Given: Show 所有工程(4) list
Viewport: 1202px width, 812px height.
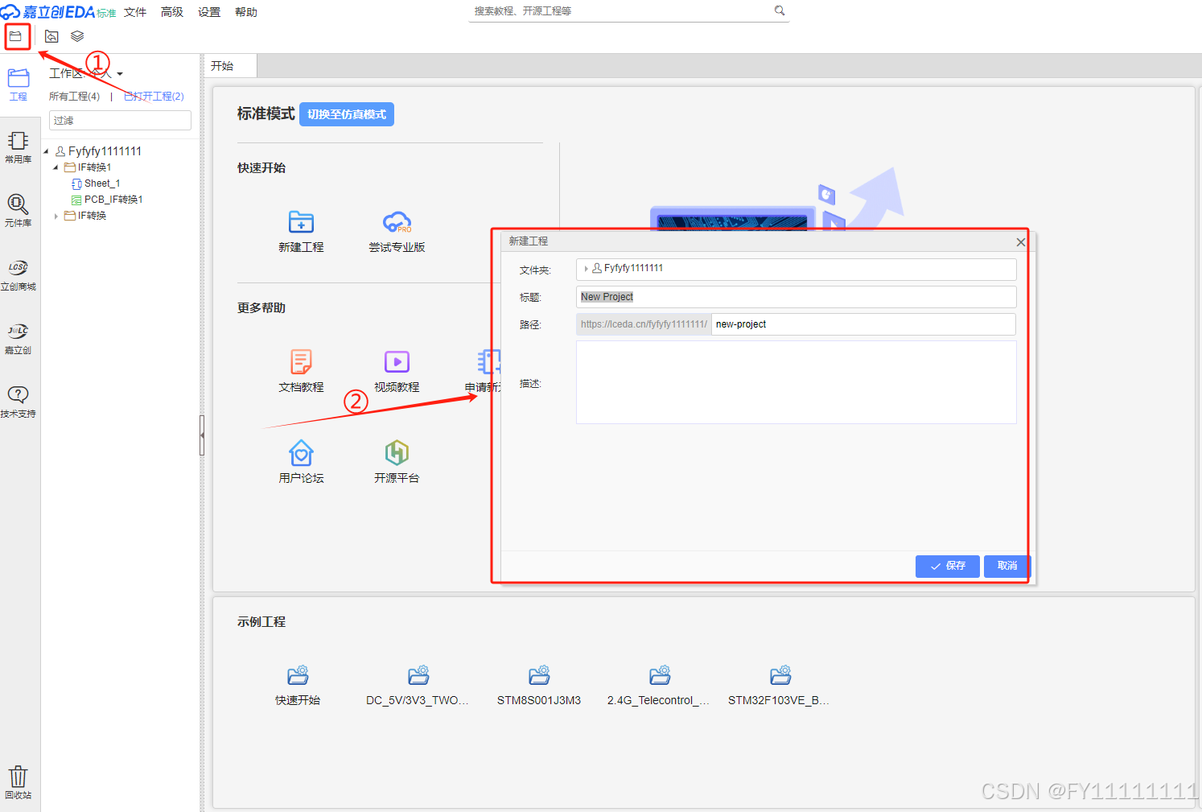Looking at the screenshot, I should pyautogui.click(x=75, y=97).
